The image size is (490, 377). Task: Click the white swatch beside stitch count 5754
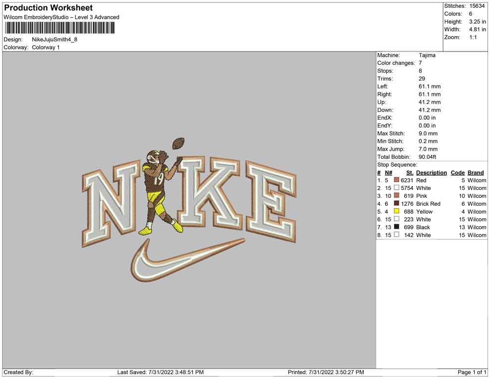pos(396,188)
